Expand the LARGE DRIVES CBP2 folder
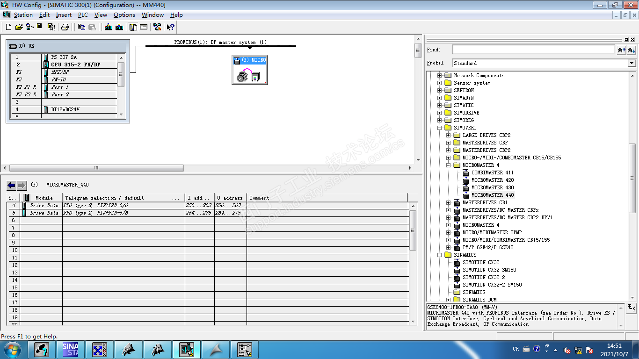Screen dimensions: 639x359 click(x=449, y=135)
